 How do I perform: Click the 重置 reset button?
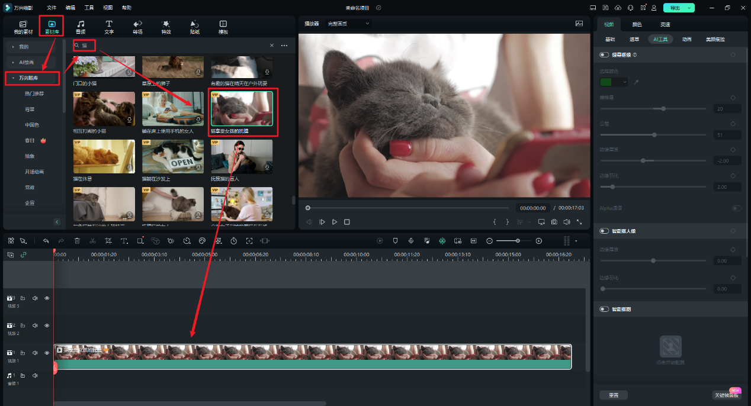614,395
